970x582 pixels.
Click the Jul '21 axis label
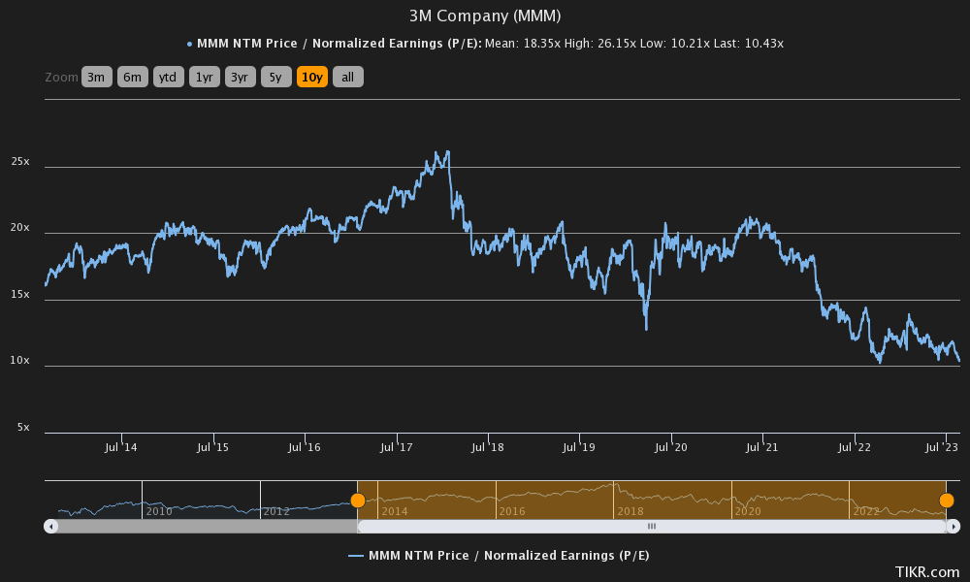pos(762,447)
